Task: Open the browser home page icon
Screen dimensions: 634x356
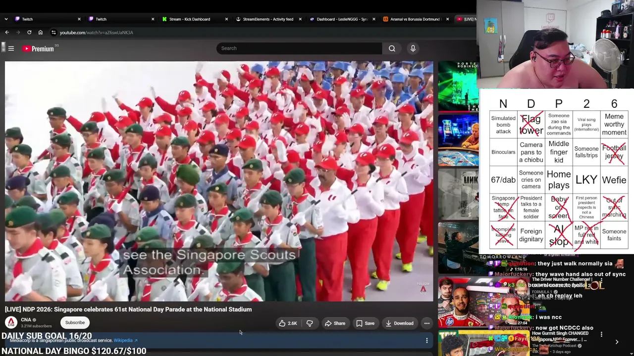Action: (41, 33)
